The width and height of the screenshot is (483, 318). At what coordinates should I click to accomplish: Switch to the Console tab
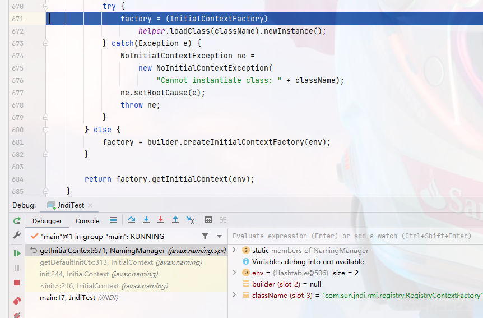point(87,221)
